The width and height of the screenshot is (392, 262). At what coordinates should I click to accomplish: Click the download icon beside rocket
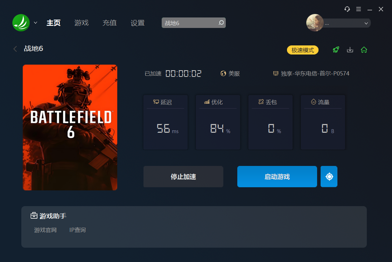point(350,50)
